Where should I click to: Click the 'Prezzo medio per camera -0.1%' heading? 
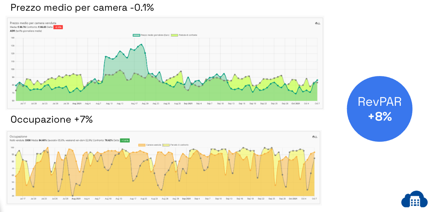click(x=82, y=7)
